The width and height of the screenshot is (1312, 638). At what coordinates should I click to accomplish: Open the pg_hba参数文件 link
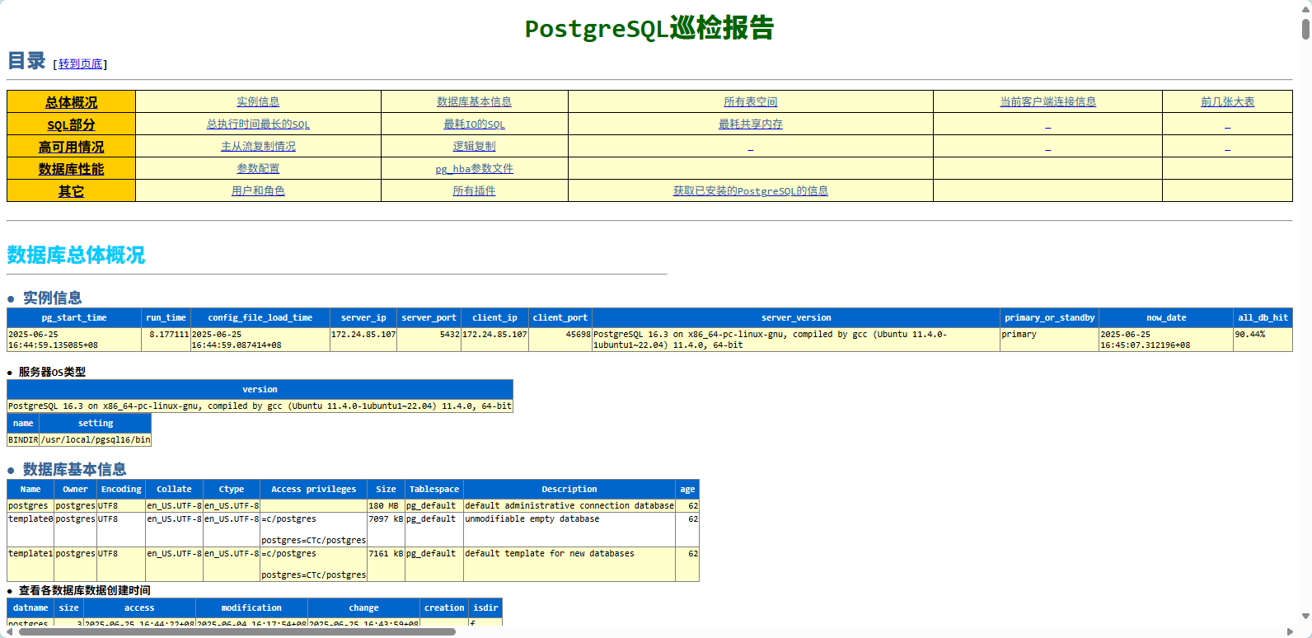pos(474,168)
